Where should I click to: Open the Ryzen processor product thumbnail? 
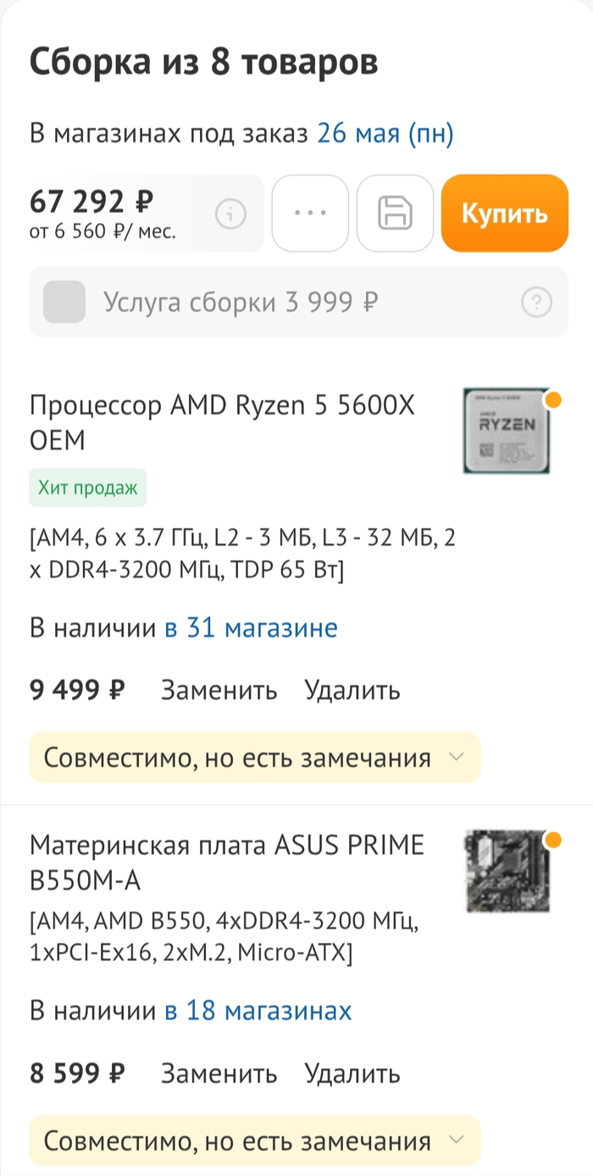pos(507,432)
